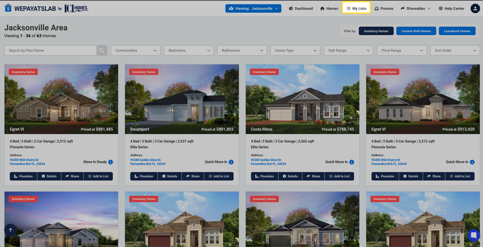Click the 'Jacksonville Area' heading
Screen dimensions: 483x247
click(x=36, y=28)
